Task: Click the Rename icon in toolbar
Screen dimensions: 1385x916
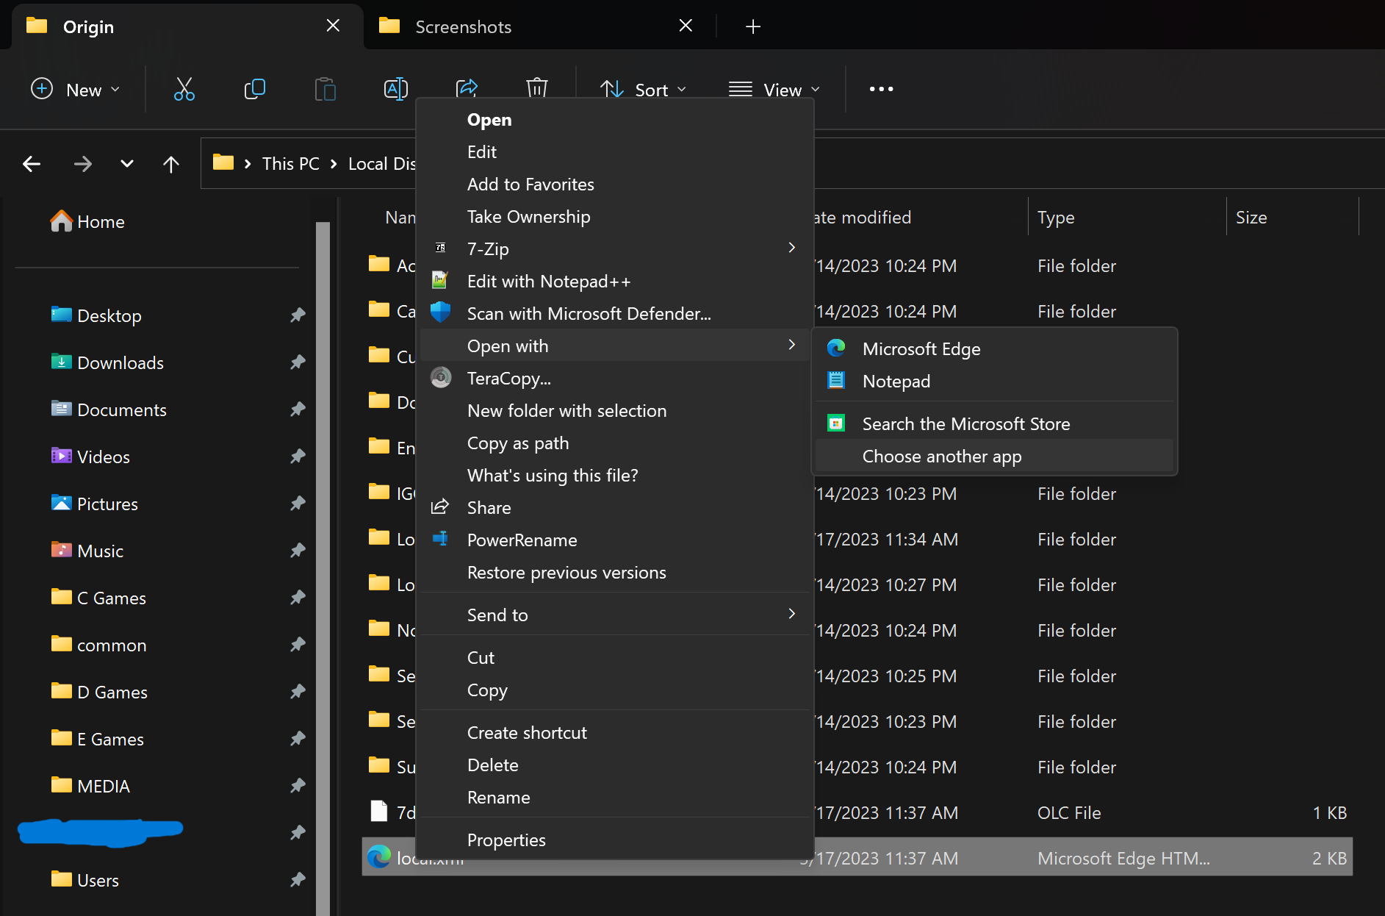Action: tap(395, 90)
